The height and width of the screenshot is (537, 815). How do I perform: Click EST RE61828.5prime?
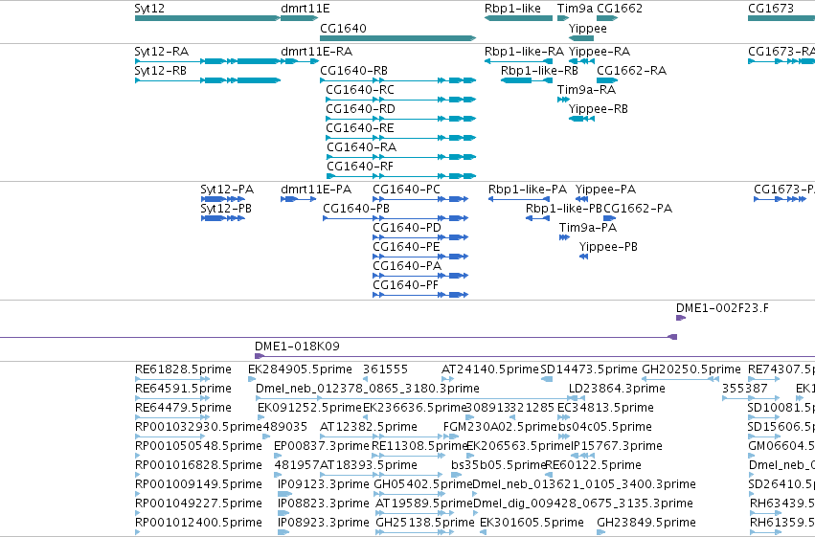172,380
